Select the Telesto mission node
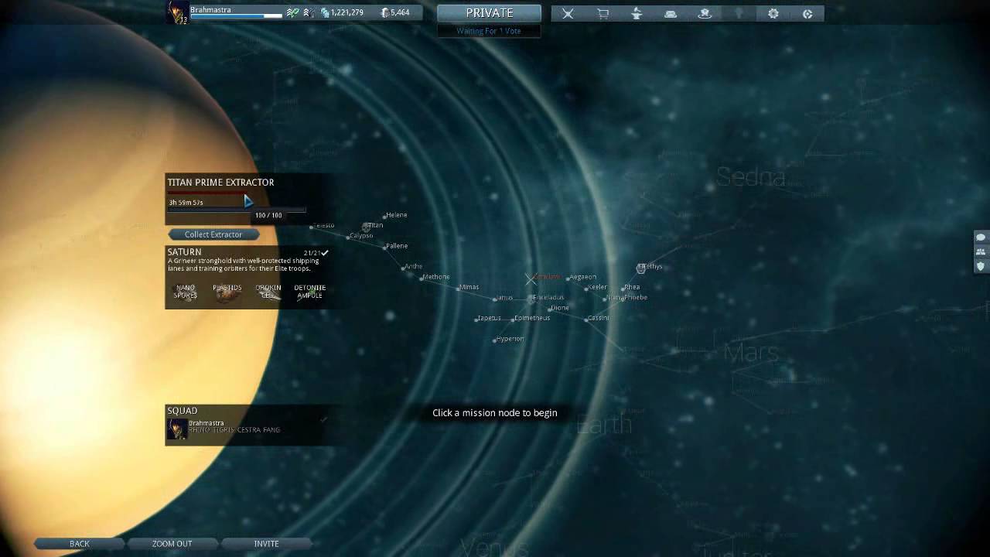 coord(311,227)
